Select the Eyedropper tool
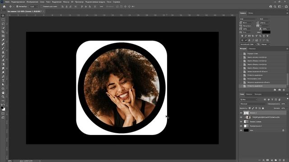The width and height of the screenshot is (289, 162). coord(3,40)
